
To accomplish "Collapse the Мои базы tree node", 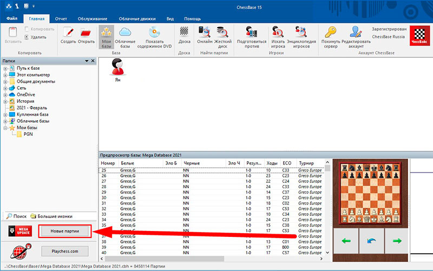I will 5,128.
